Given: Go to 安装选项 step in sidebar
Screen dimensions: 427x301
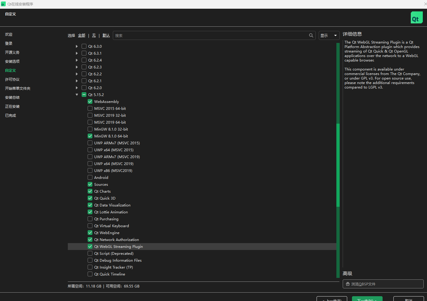Looking at the screenshot, I should [12, 62].
